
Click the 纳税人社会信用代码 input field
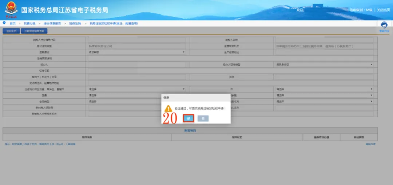[137, 40]
